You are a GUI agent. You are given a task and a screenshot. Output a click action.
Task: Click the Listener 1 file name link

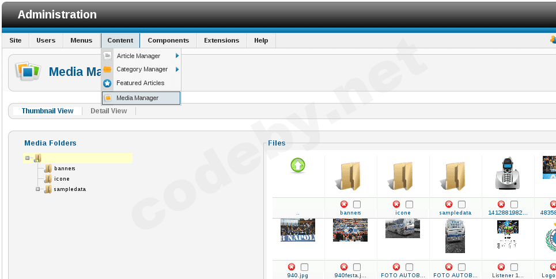click(x=508, y=276)
